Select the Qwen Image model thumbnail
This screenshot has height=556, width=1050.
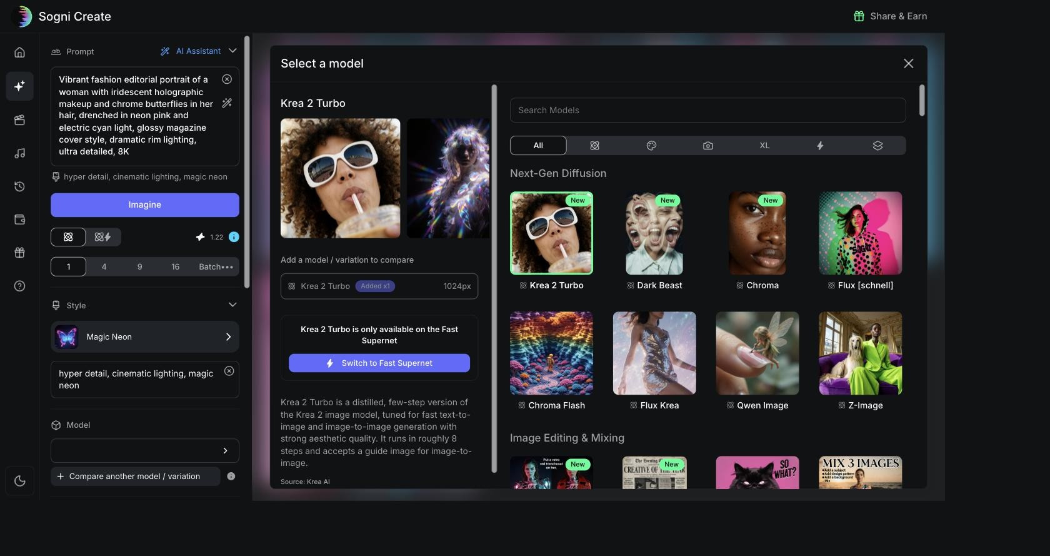coord(757,353)
